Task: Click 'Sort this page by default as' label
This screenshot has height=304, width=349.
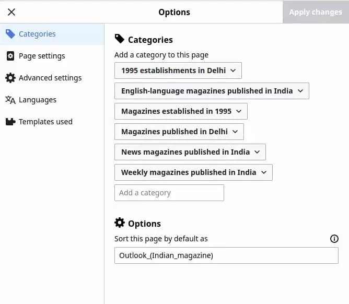Action: click(161, 239)
